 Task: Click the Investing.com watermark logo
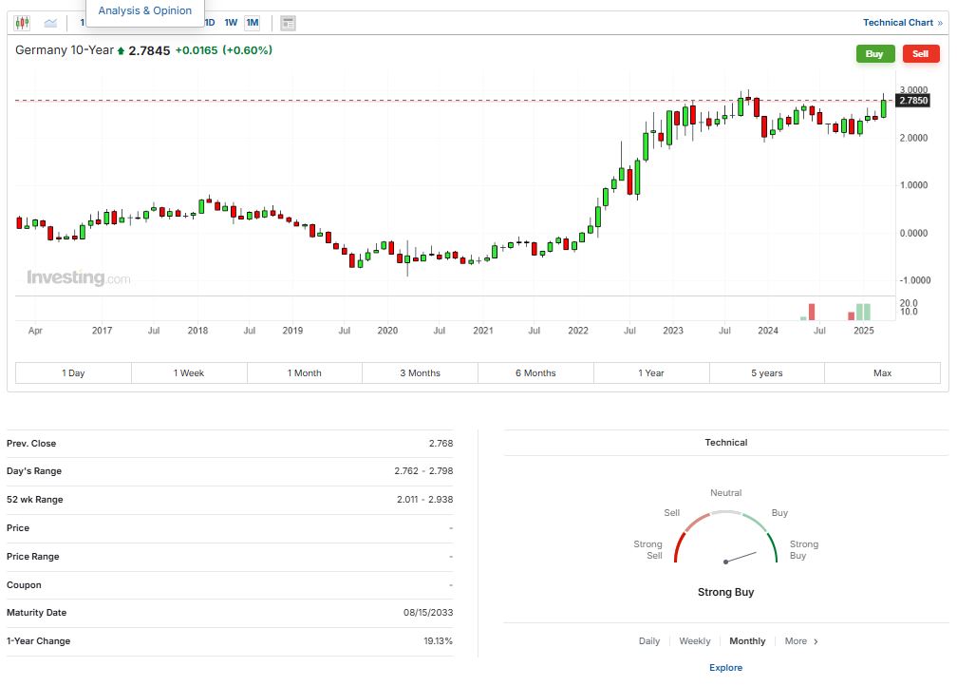79,278
